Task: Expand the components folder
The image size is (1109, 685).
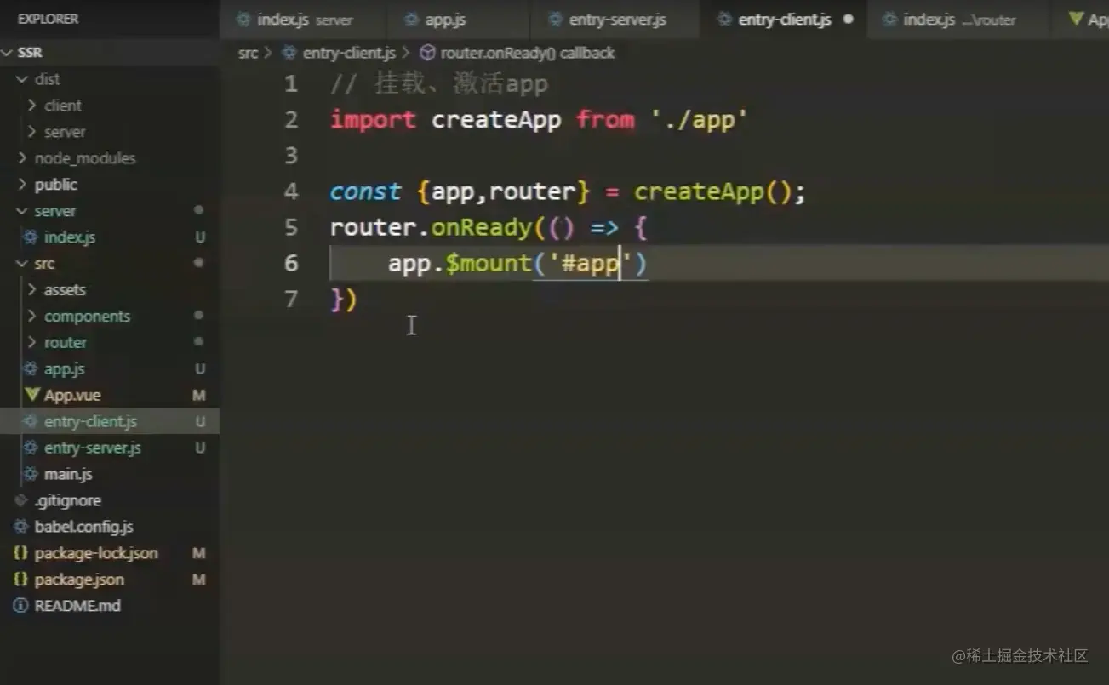Action: 32,316
